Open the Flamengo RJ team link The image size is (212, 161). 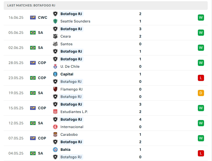[71, 89]
